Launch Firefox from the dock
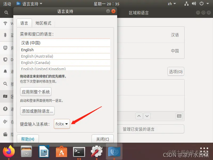Screen dimensions: 213x160 [x=9, y=151]
